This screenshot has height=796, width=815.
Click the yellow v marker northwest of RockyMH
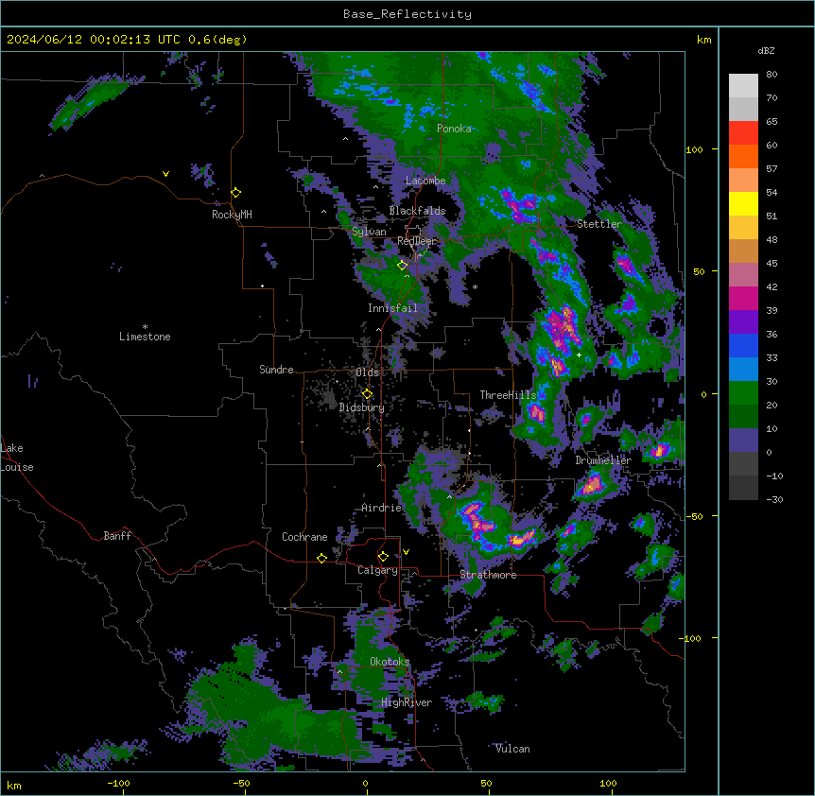165,174
